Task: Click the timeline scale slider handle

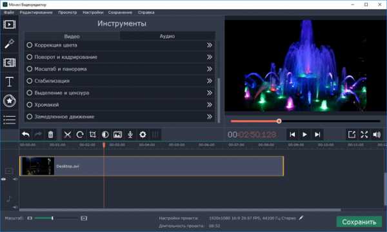Action: pyautogui.click(x=52, y=218)
